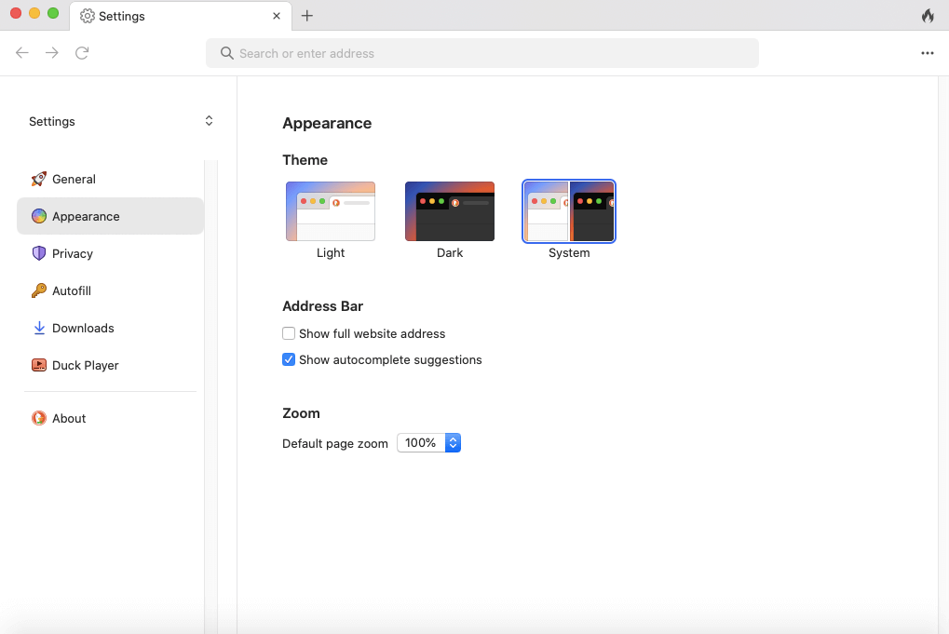Select Appearance in the sidebar
This screenshot has height=634, width=949.
coord(110,216)
